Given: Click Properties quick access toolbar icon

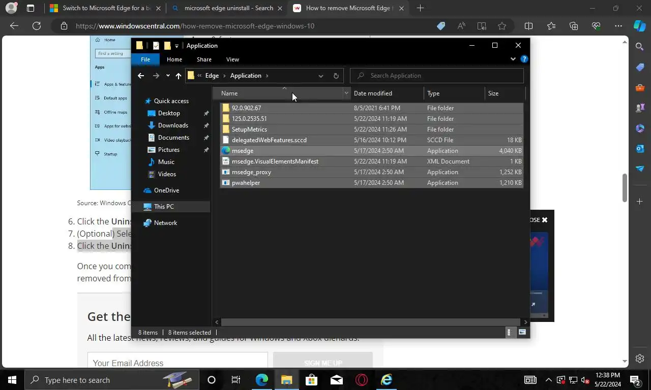Looking at the screenshot, I should [156, 46].
